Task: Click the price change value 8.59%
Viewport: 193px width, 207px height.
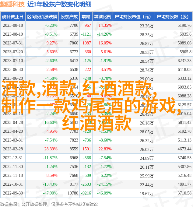Action: tap(52, 176)
